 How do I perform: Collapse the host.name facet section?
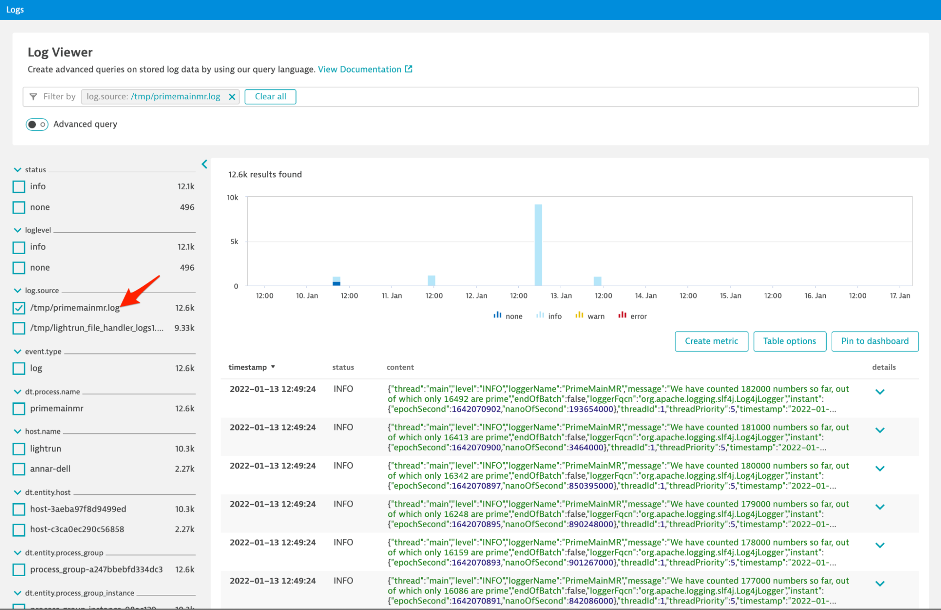18,431
